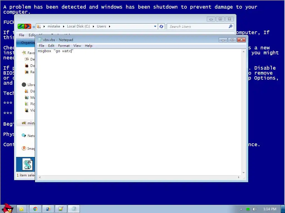
Task: Click Notepad taskbar button
Action: coord(73,209)
